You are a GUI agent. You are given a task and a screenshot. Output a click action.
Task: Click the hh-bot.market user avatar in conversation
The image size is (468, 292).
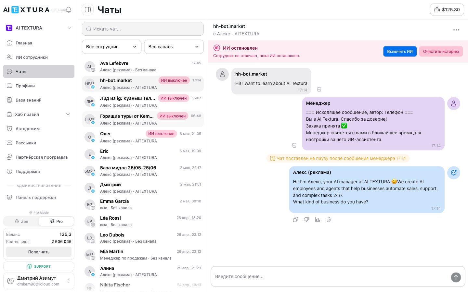click(222, 74)
